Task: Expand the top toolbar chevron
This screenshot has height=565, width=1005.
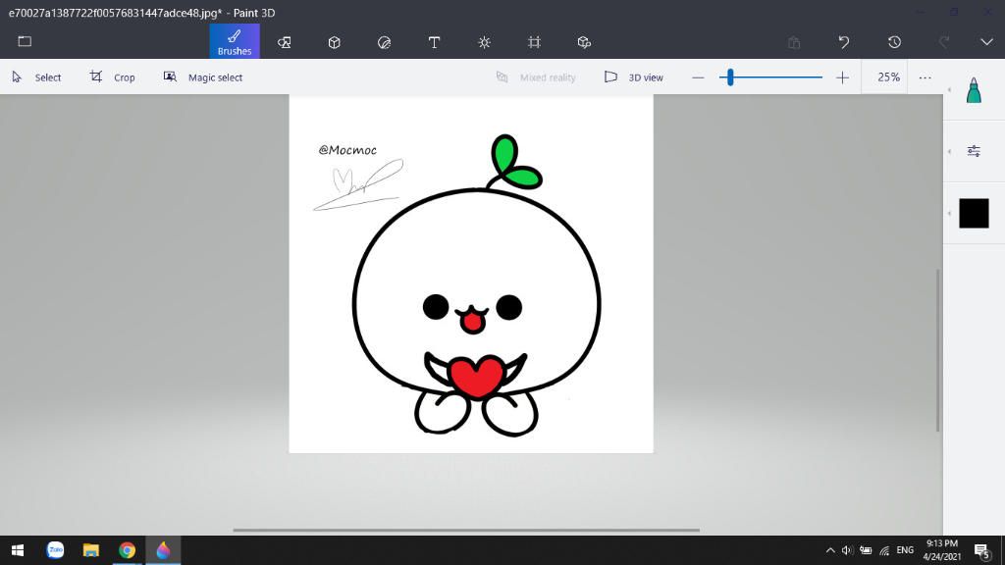Action: [986, 42]
